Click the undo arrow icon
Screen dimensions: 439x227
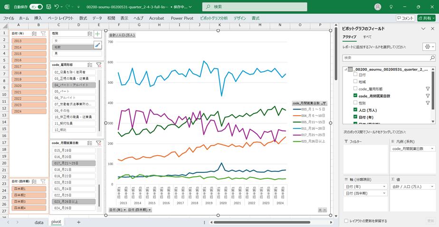57,7
